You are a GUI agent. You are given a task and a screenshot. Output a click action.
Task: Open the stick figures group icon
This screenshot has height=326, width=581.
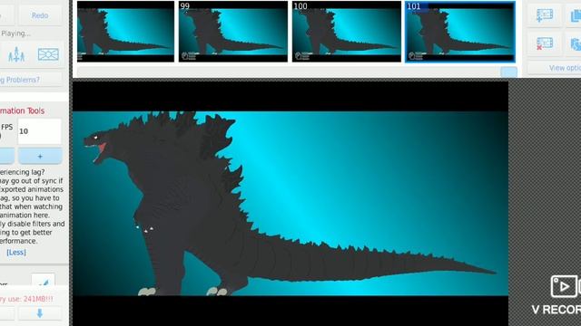coord(16,54)
